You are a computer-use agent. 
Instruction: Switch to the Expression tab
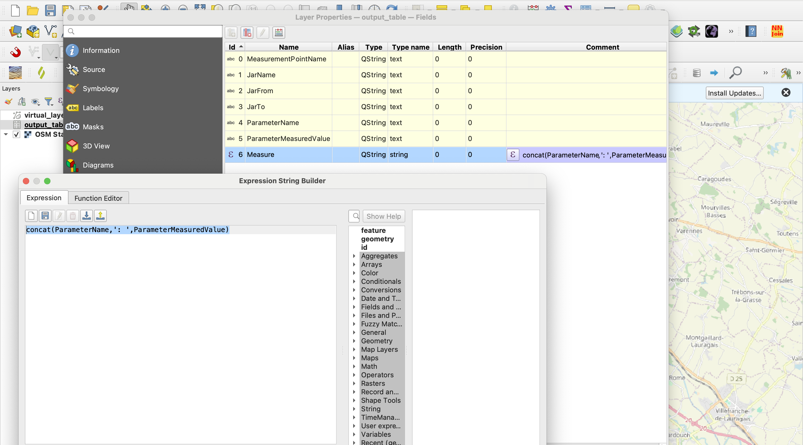pyautogui.click(x=44, y=198)
